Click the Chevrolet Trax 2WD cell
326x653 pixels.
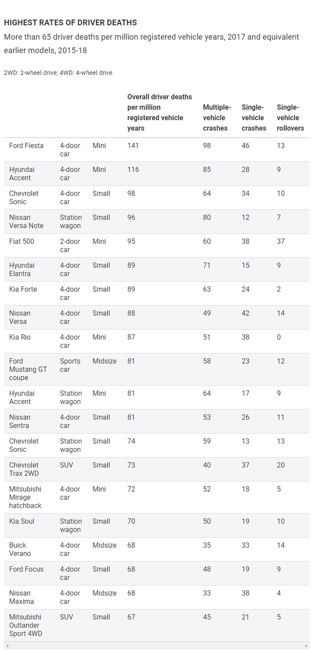click(x=24, y=469)
